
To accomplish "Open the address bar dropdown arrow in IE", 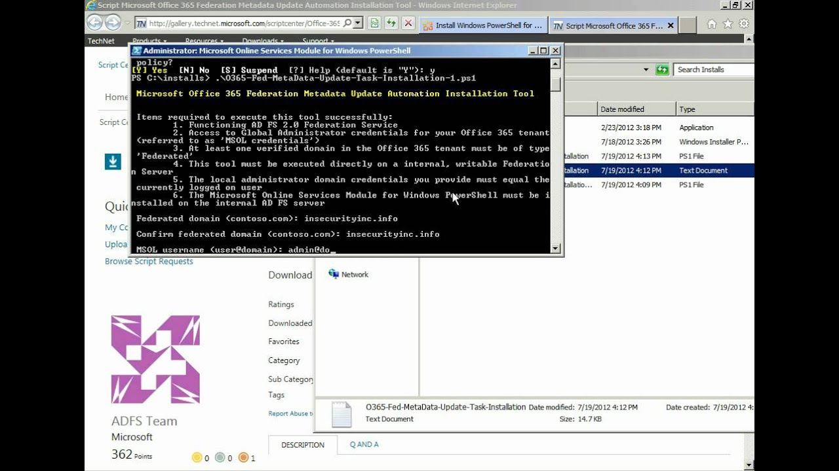I will [x=358, y=23].
